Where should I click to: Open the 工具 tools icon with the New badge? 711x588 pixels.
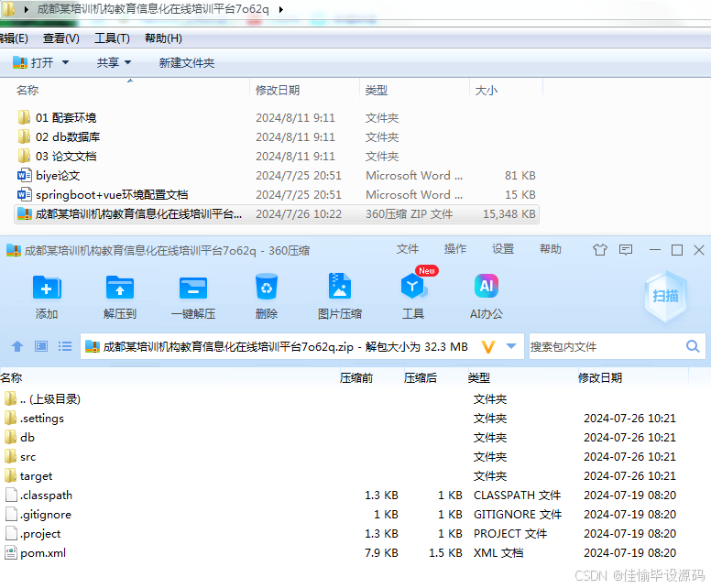coord(413,286)
